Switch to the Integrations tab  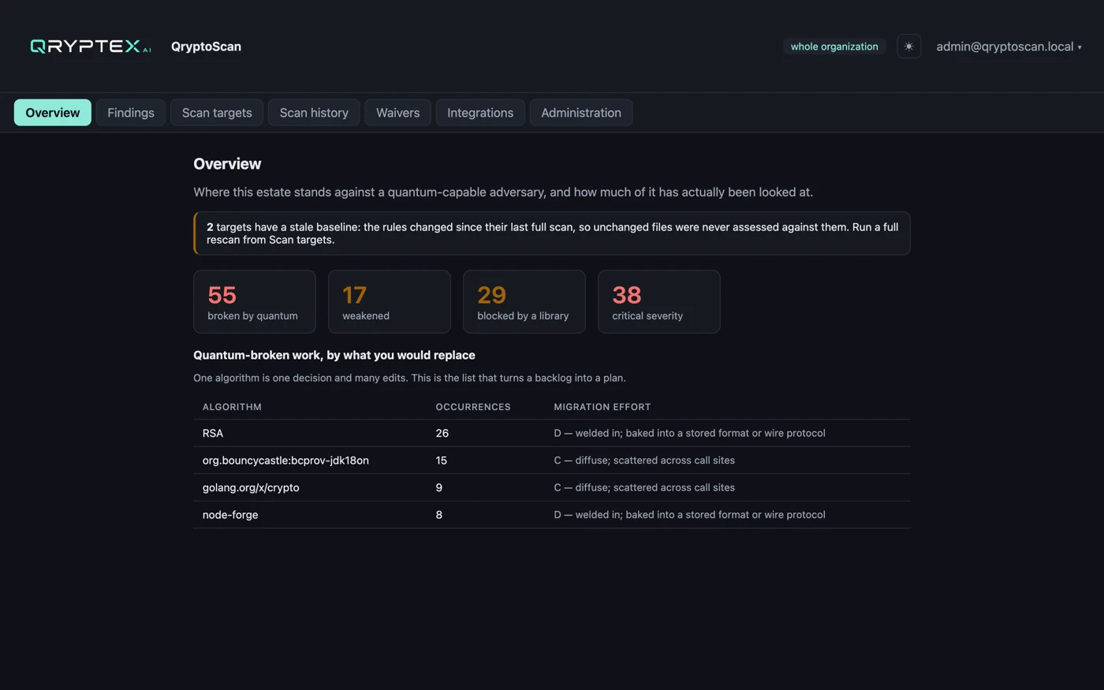[480, 113]
